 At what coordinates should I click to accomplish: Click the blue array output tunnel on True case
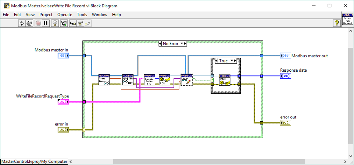click(x=239, y=76)
